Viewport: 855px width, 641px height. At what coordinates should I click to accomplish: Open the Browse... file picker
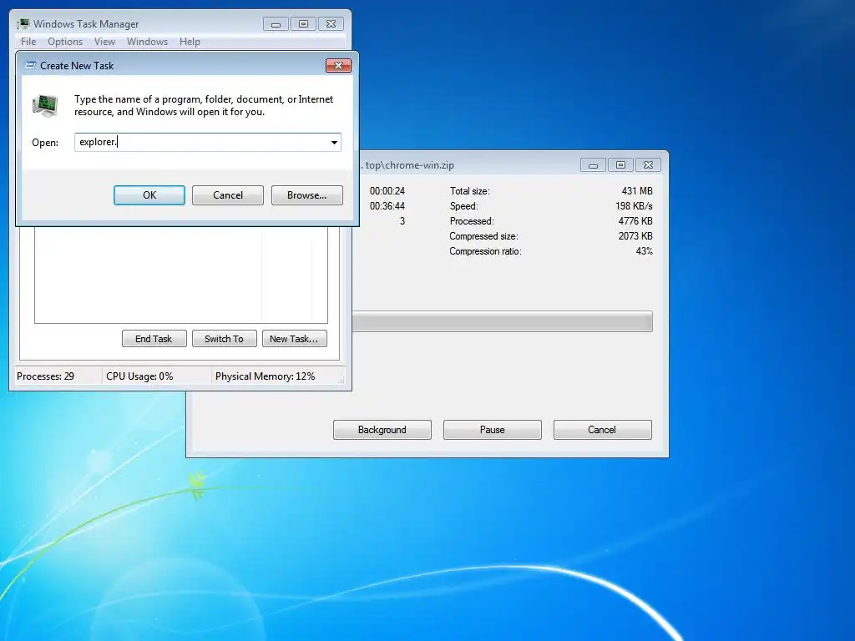pyautogui.click(x=307, y=195)
